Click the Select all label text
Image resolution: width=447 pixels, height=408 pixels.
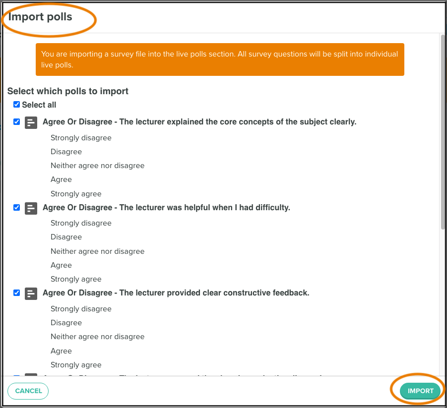click(39, 105)
